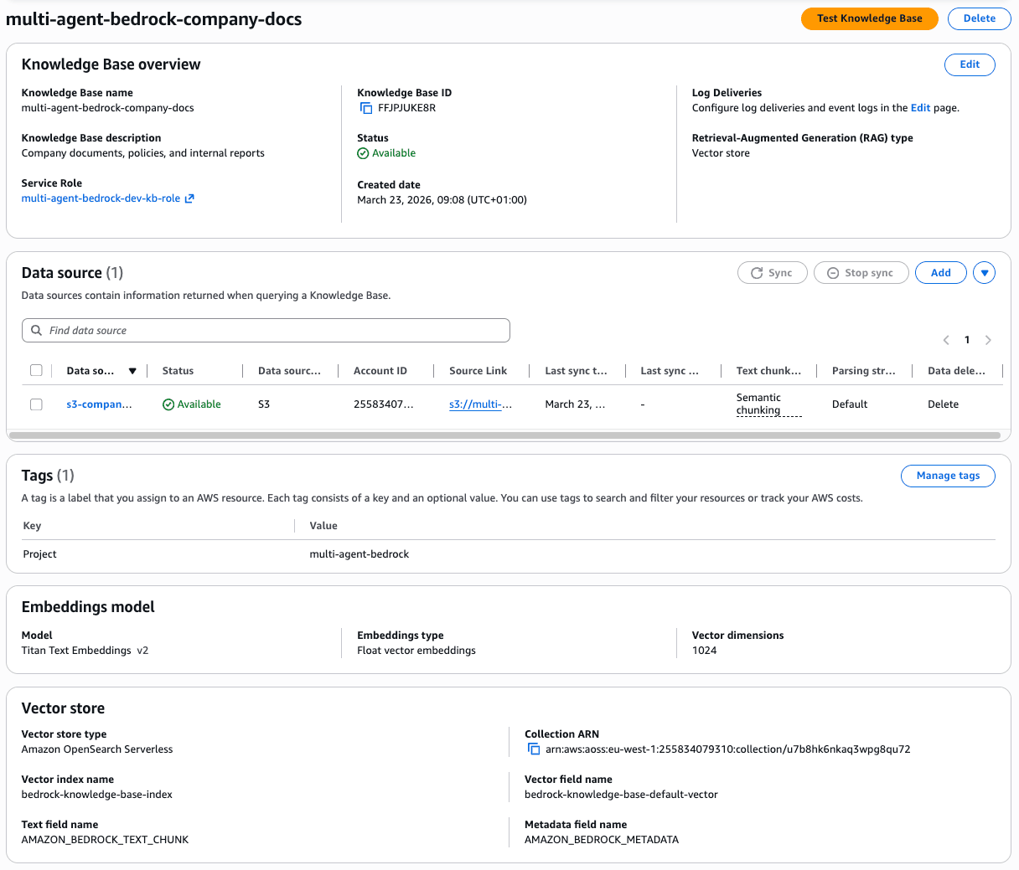Click the Status column header
This screenshot has height=870, width=1019.
pos(178,371)
